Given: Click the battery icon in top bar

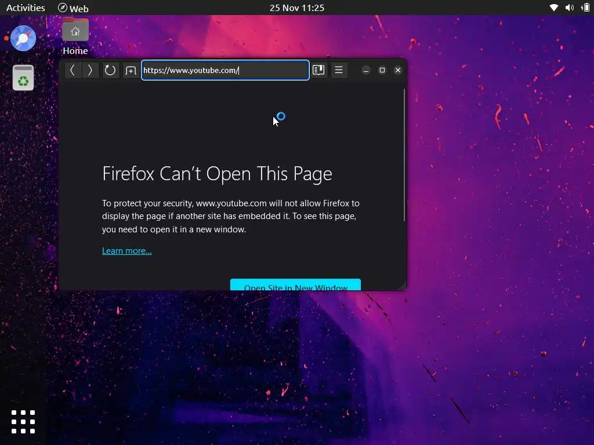Looking at the screenshot, I should [x=585, y=8].
